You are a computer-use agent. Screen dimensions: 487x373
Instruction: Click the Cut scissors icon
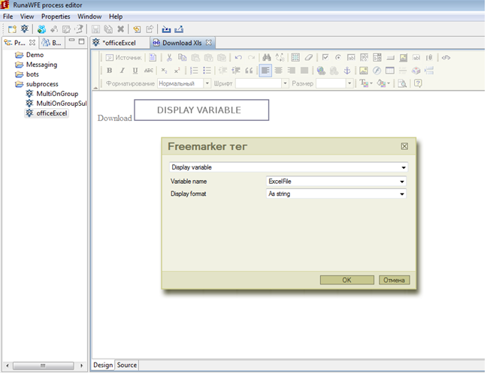click(x=169, y=58)
